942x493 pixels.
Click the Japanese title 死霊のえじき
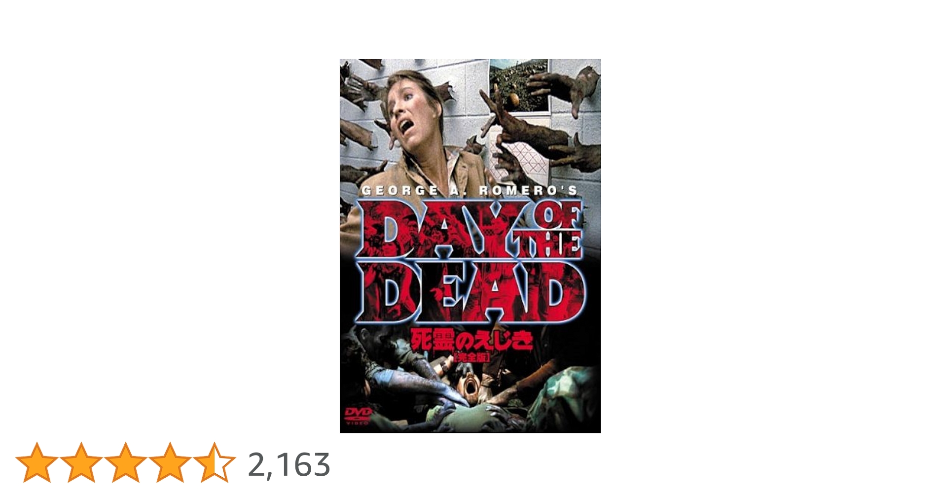coord(471,340)
